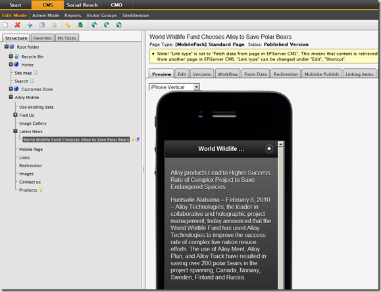Click the third globe icon with red mark
381x292 pixels.
pos(118,25)
